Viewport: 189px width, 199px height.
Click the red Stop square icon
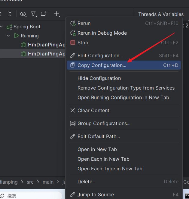pyautogui.click(x=73, y=43)
